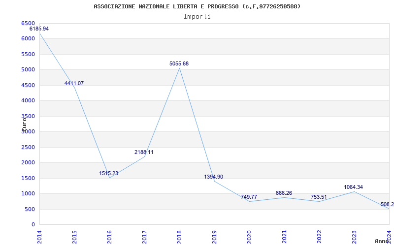Click the 6500 y-axis tick label
Screen dimensions: 394x246
click(x=28, y=23)
